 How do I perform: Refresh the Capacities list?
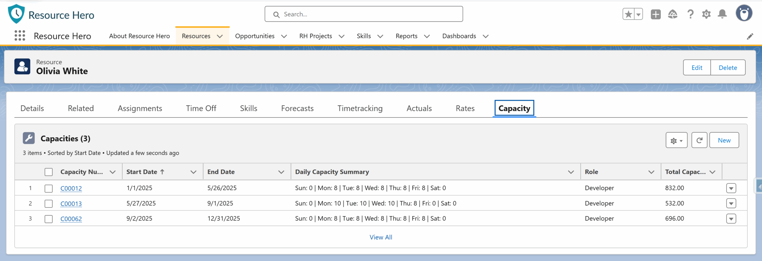pyautogui.click(x=699, y=140)
